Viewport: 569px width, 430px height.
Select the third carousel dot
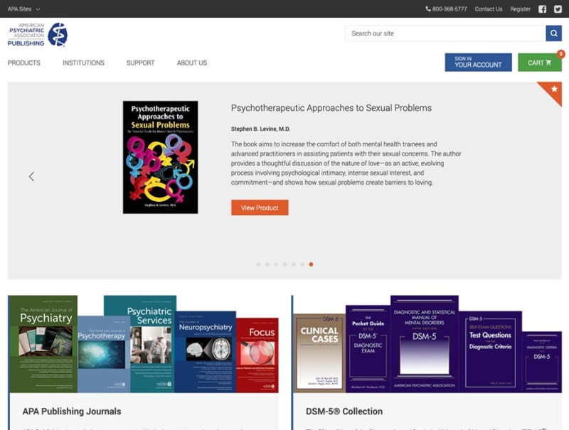276,264
